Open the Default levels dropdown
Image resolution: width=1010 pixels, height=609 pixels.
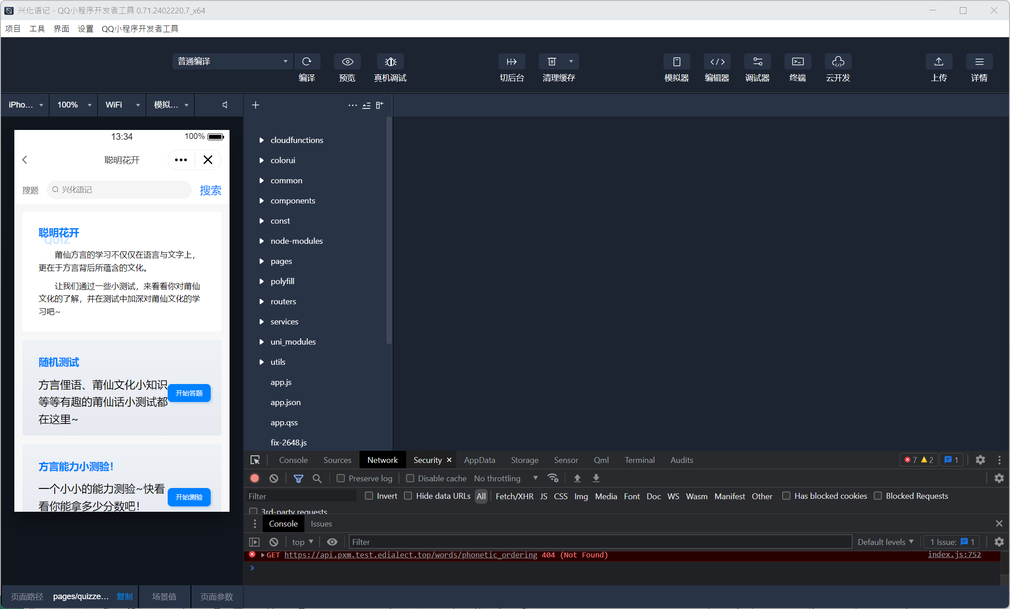[x=885, y=542]
